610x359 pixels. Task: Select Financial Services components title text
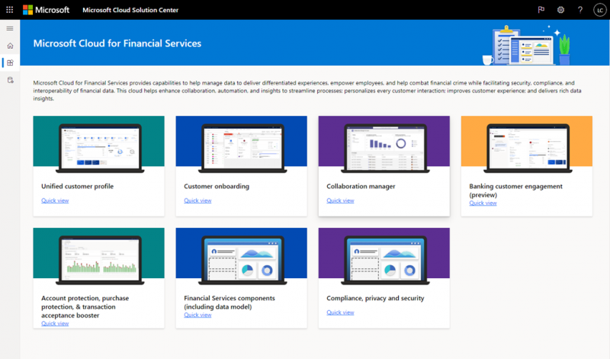point(230,302)
